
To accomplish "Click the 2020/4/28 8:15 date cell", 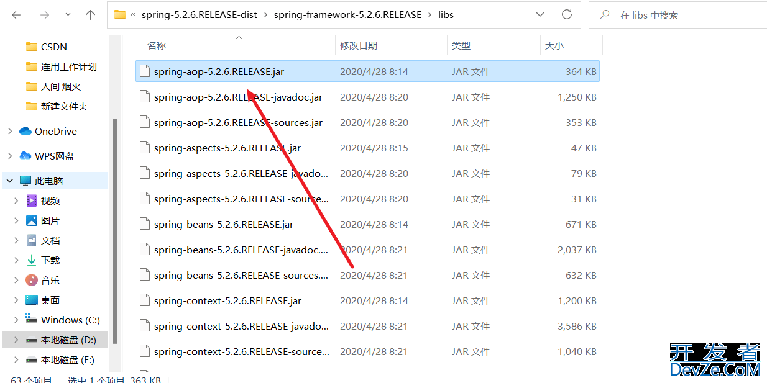I will pyautogui.click(x=374, y=148).
